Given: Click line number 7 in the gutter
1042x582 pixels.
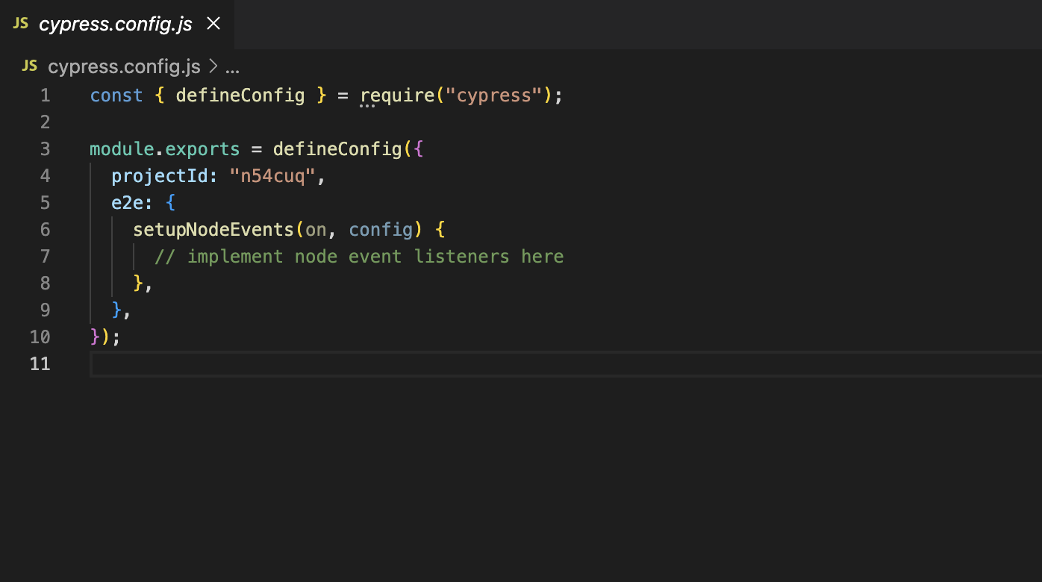Looking at the screenshot, I should click(45, 256).
